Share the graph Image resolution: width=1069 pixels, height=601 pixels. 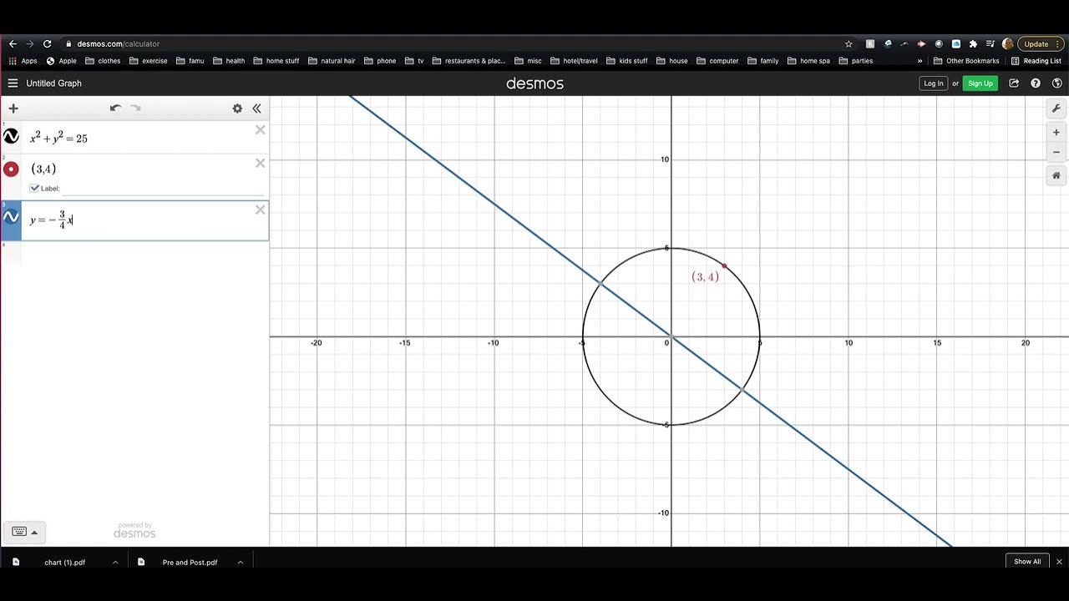[x=1014, y=83]
